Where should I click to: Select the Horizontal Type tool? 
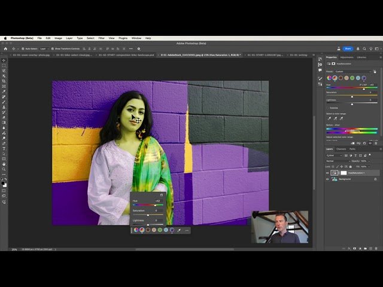[4, 149]
